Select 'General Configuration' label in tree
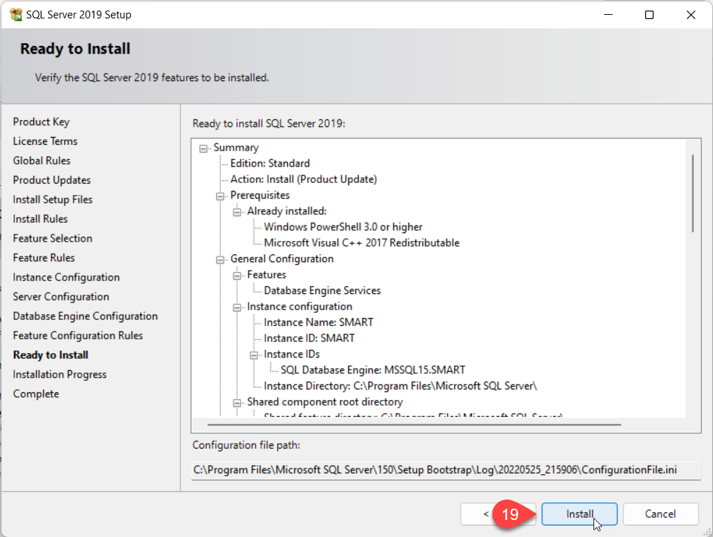 click(282, 259)
